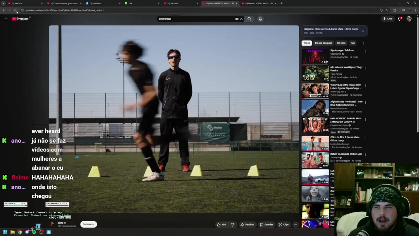
Task: Reload the current page
Action: click(15, 10)
